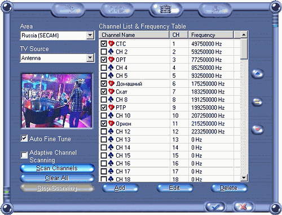Click the channel list scrollbar up arrow
The height and width of the screenshot is (215, 282).
tap(244, 35)
